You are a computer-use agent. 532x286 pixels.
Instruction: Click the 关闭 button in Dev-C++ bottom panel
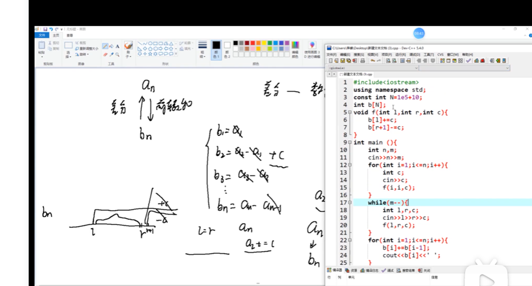coord(424,271)
